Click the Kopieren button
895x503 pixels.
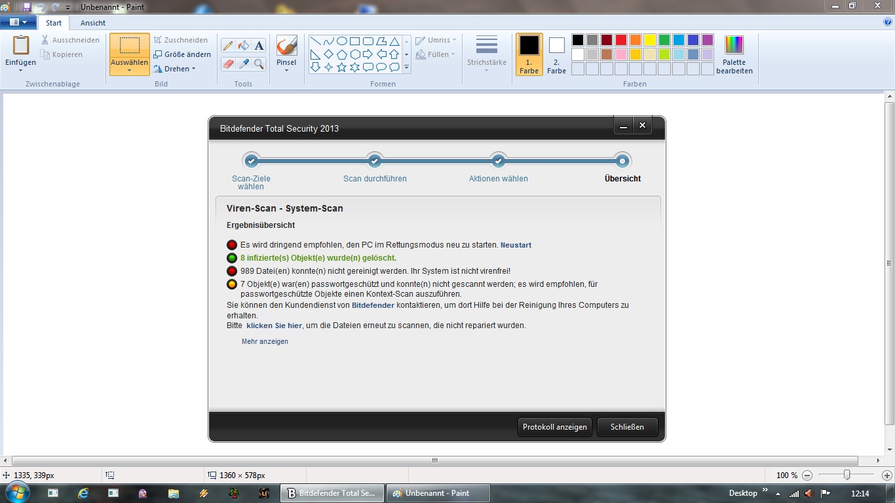point(62,54)
